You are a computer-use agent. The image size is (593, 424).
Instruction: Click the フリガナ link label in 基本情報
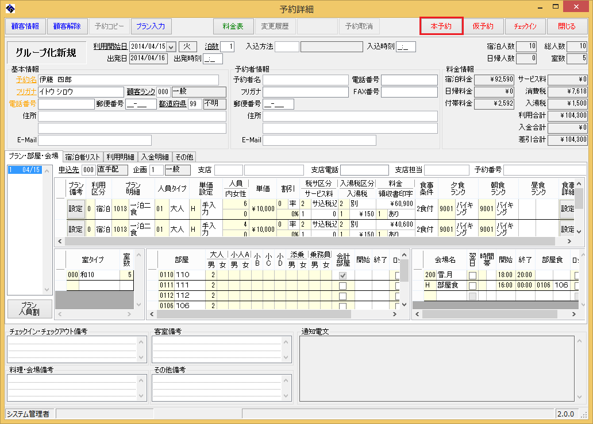[x=26, y=92]
